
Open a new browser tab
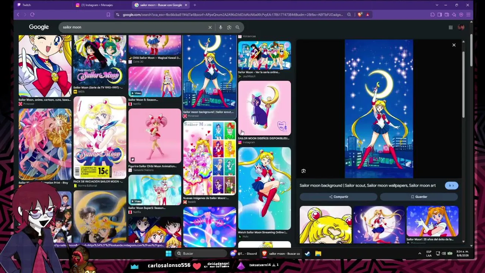[x=195, y=5]
